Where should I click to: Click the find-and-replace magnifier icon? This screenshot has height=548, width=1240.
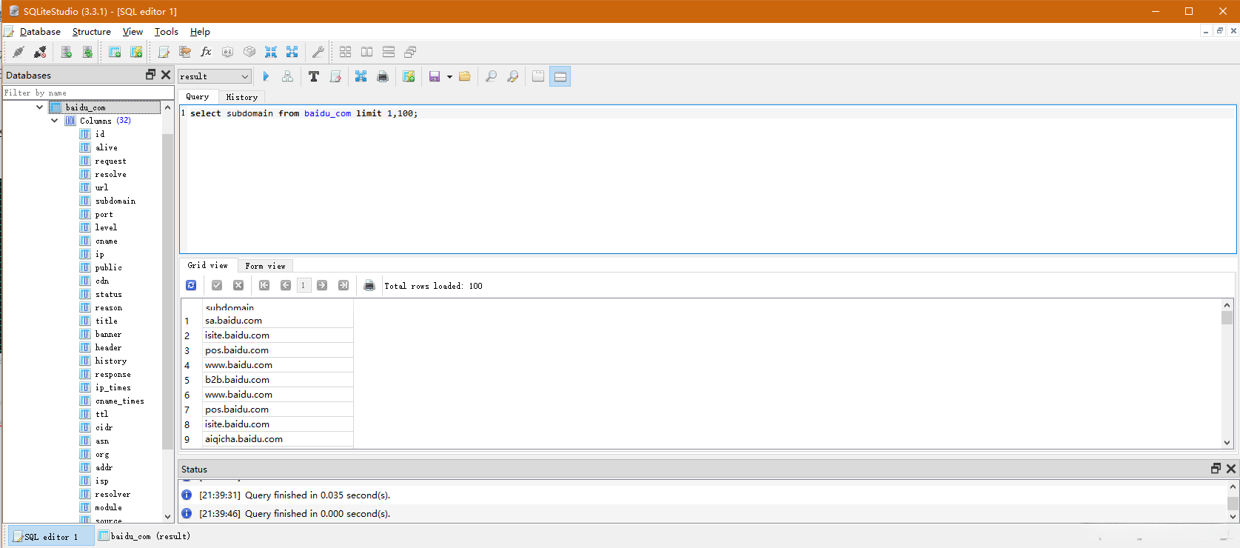[x=512, y=76]
